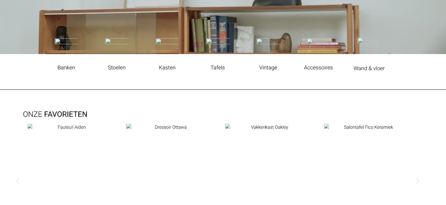Show previous favorites with the left carousel arrow
Image resolution: width=446 pixels, height=205 pixels.
pos(18,181)
